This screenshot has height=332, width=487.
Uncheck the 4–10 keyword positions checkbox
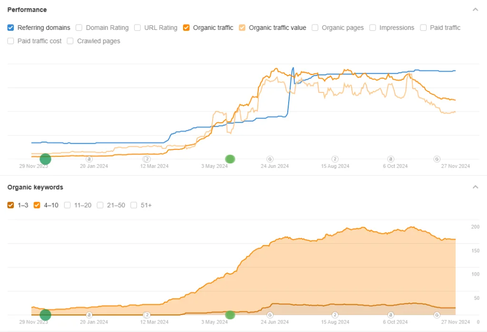click(37, 205)
